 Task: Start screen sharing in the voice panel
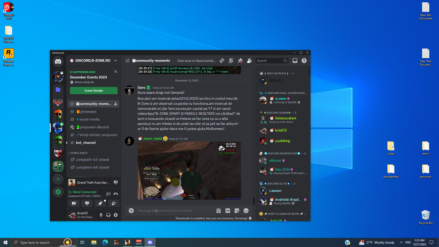(87, 203)
